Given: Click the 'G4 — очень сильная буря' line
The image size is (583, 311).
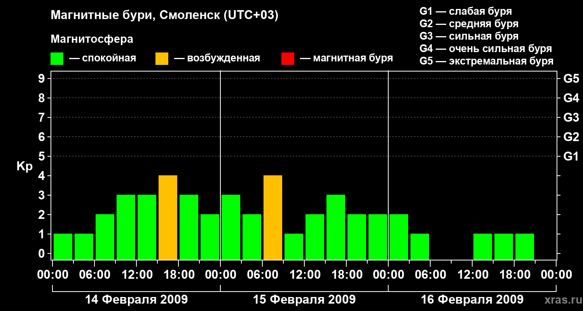Looking at the screenshot, I should (x=486, y=49).
